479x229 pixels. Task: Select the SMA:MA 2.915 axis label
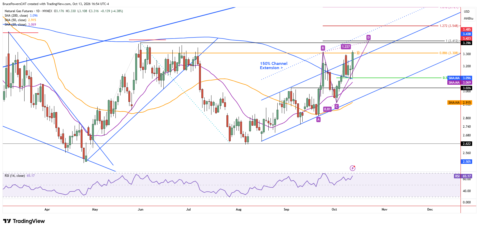(459, 103)
